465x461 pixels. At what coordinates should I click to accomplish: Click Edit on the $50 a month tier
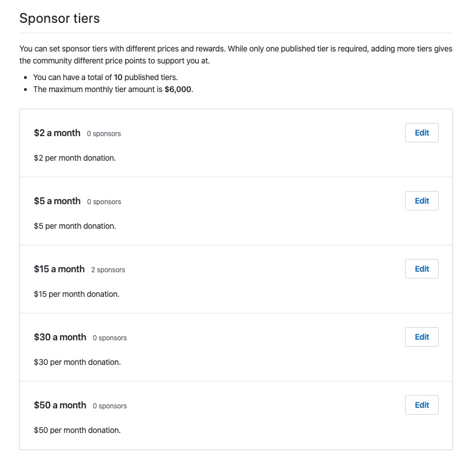[x=422, y=405]
